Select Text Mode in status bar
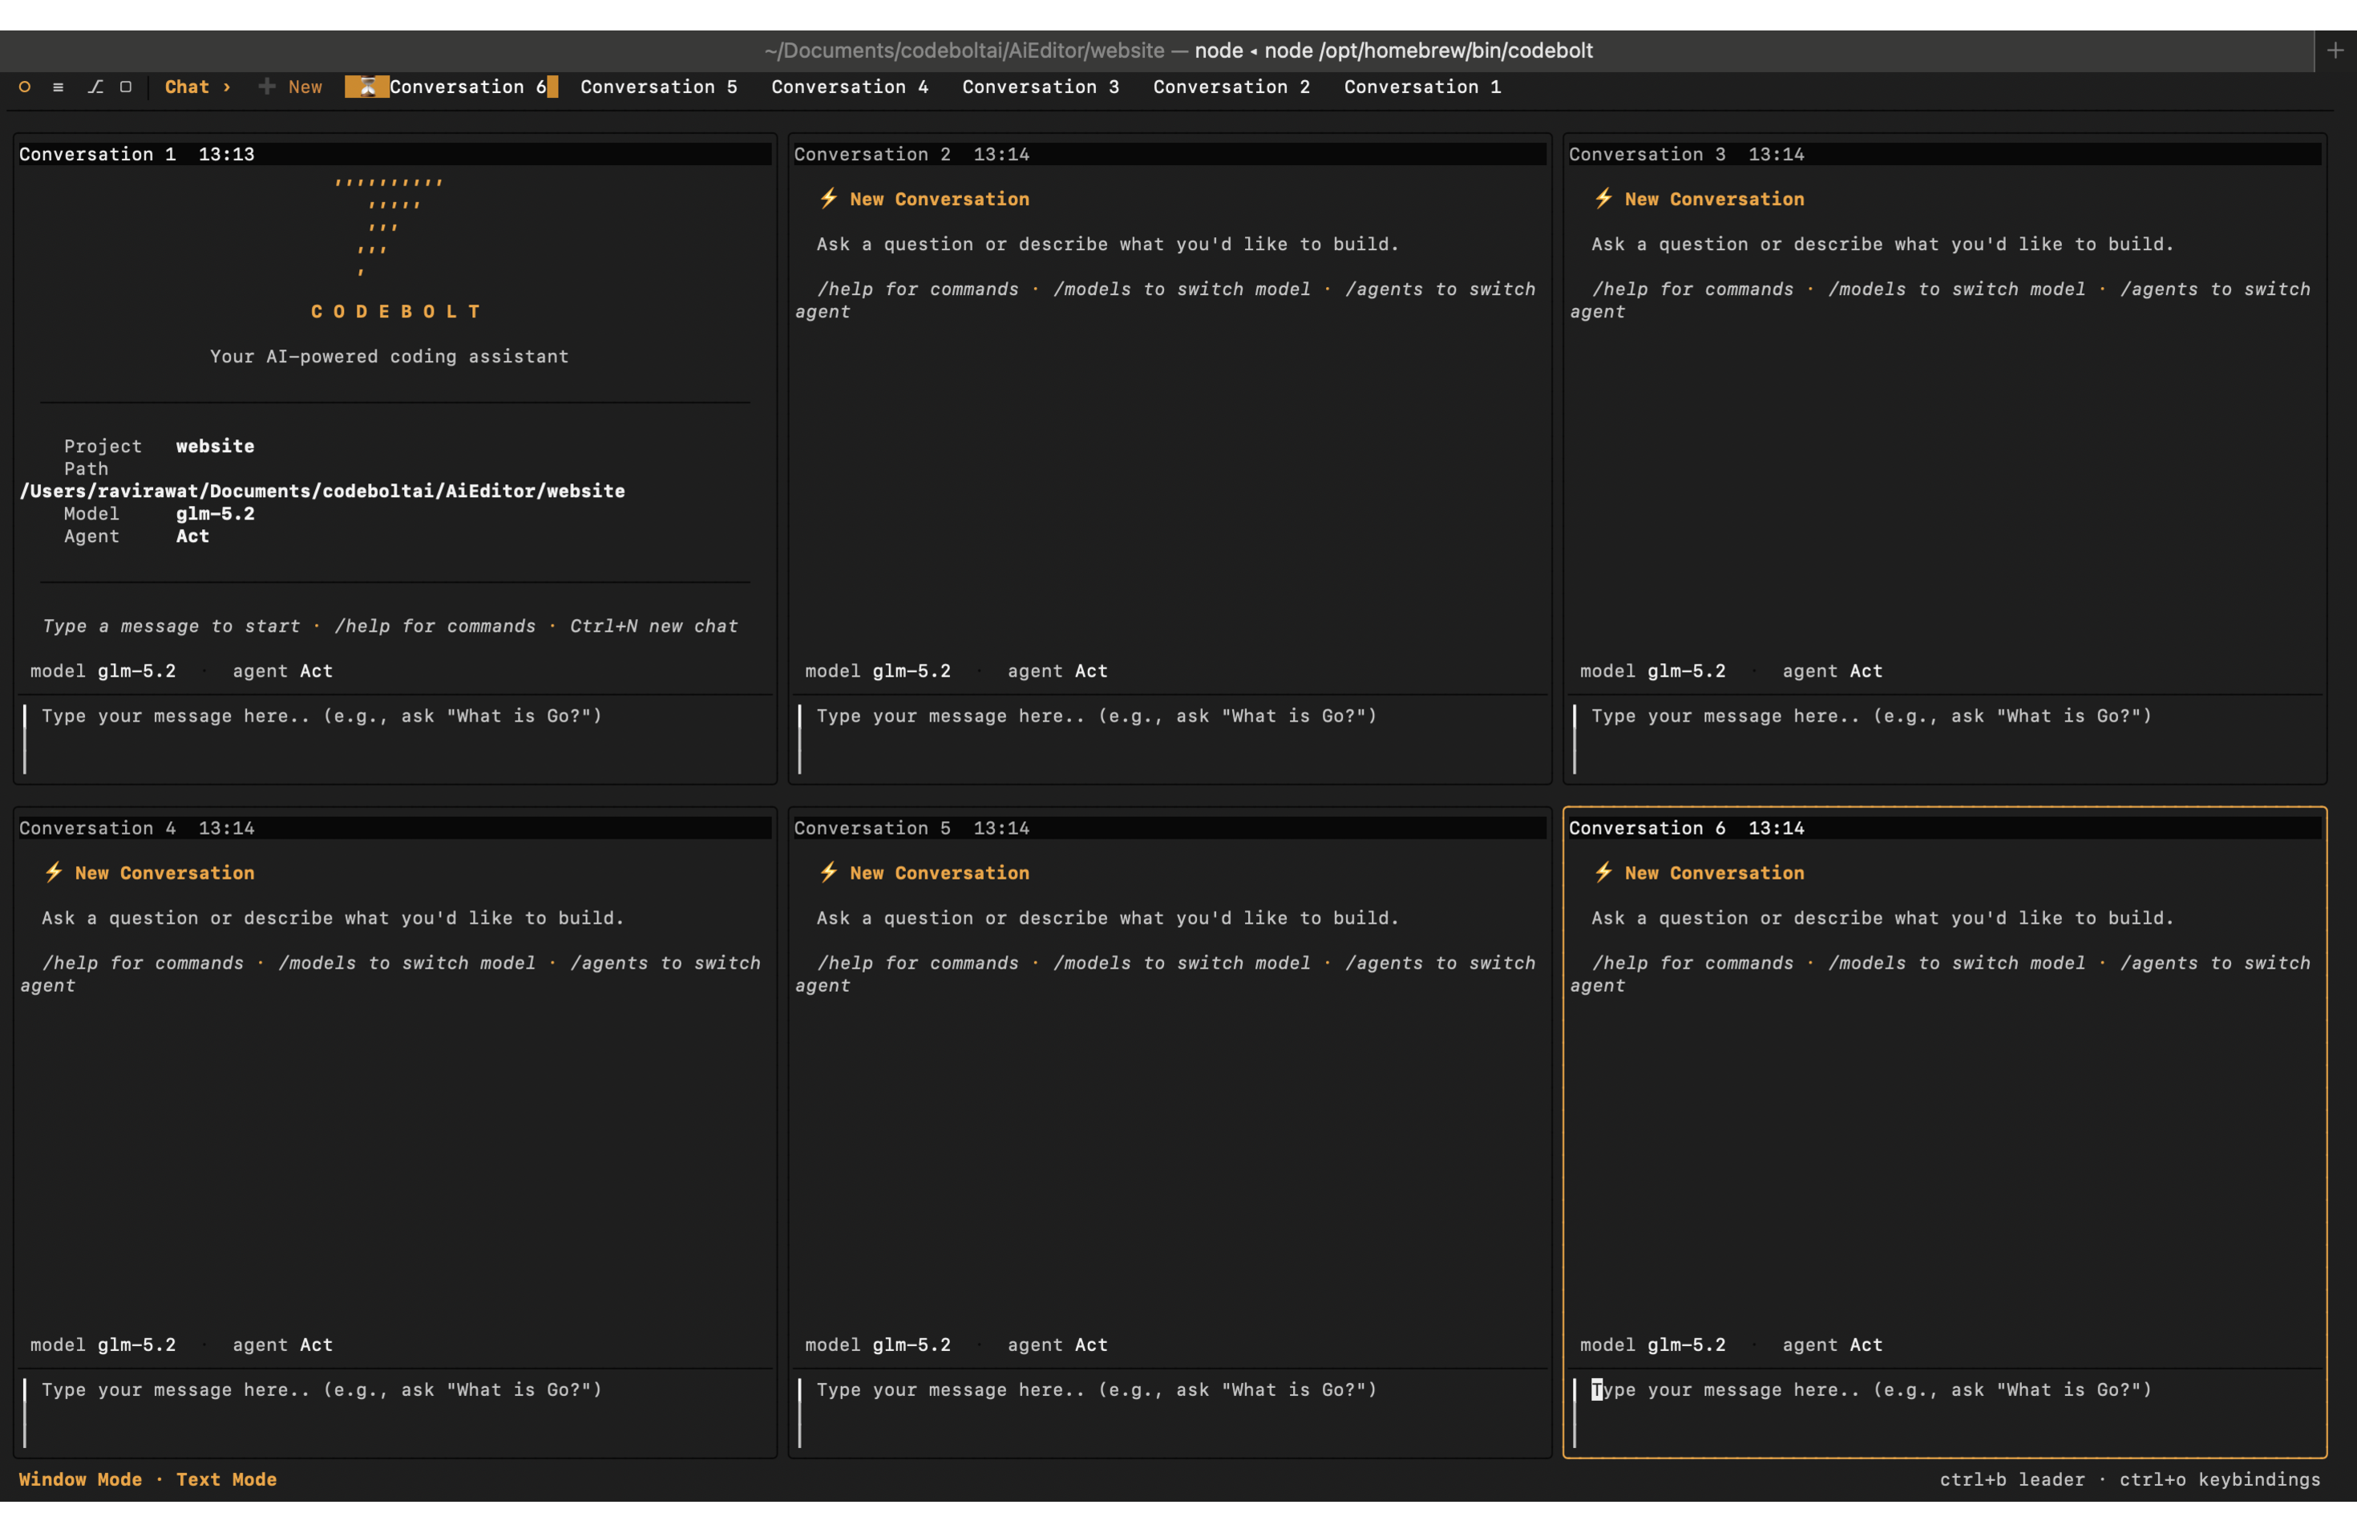2357x1533 pixels. (x=227, y=1479)
